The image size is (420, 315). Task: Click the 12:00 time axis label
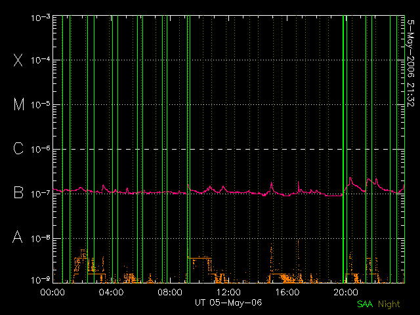[x=228, y=292]
